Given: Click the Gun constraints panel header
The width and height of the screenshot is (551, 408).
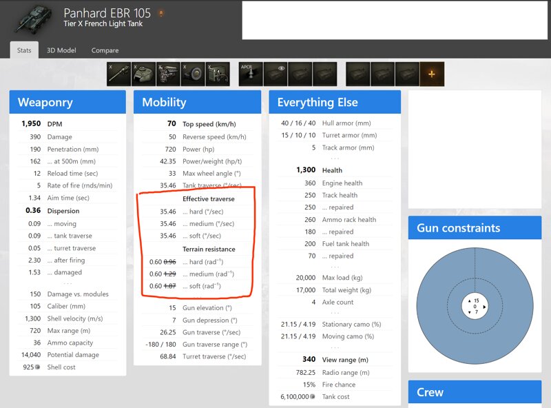Looking at the screenshot, I should 475,227.
